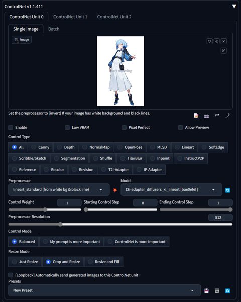Click the Control Weight slider handle
The width and height of the screenshot is (241, 302).
pyautogui.click(x=45, y=210)
